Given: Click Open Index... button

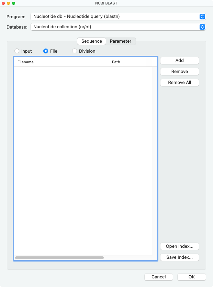Looking at the screenshot, I should point(180,246).
